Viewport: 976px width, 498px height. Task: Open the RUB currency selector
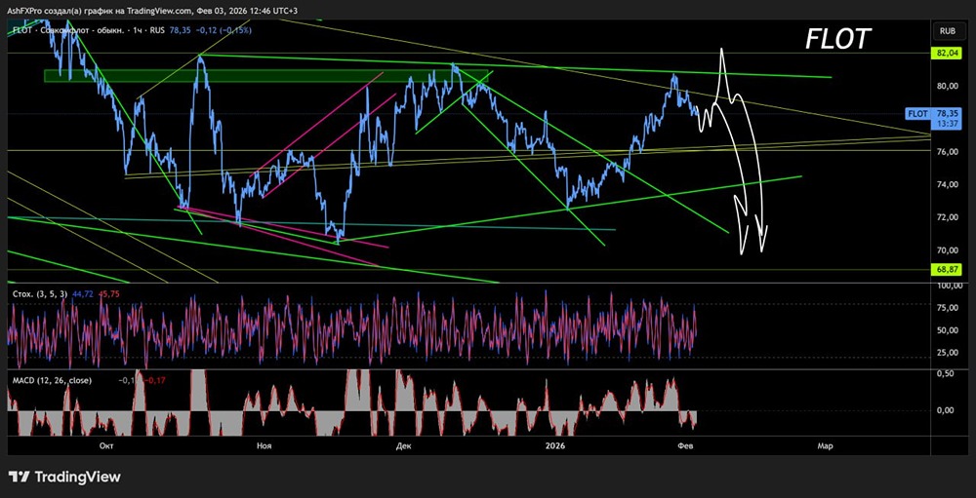coord(948,30)
